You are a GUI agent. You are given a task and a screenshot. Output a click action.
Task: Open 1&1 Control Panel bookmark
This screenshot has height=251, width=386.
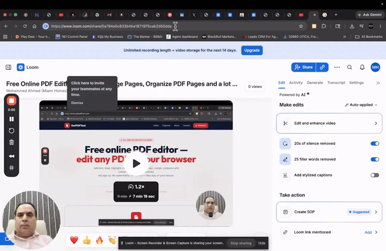click(x=71, y=37)
